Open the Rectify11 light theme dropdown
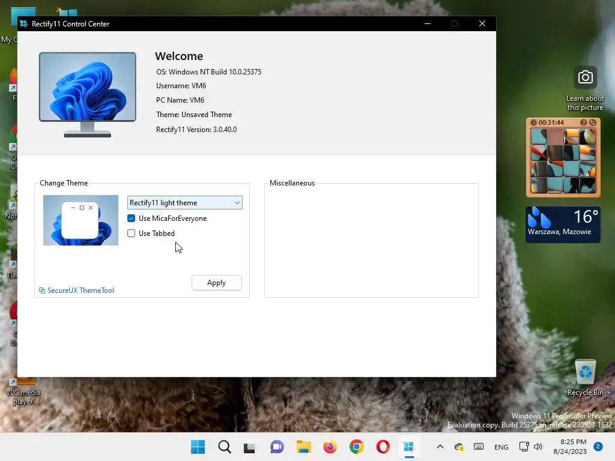615x461 pixels. click(x=185, y=203)
